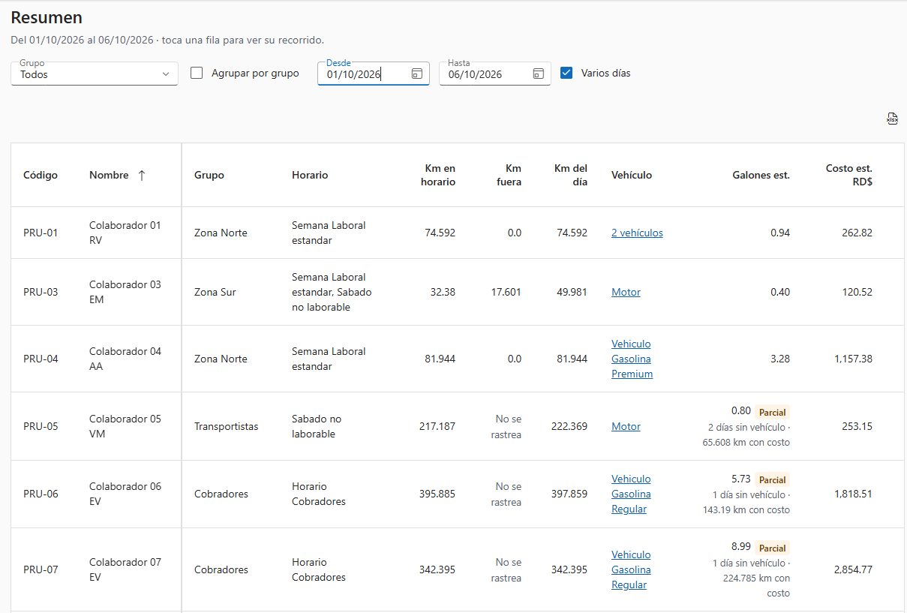Open the Motor link in PRU-03 row
The height and width of the screenshot is (613, 907).
pos(626,292)
